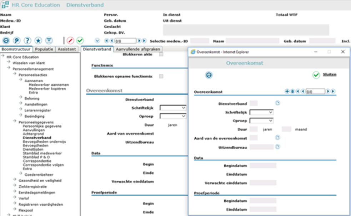Go to next Overeenkomst record in popup
Viewport: 351px width, 216px height.
coord(328,91)
